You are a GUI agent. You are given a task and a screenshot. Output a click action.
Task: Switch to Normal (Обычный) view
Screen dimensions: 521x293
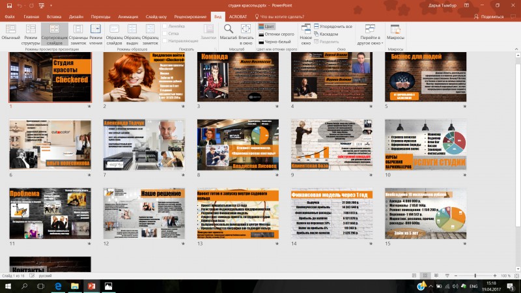10,32
